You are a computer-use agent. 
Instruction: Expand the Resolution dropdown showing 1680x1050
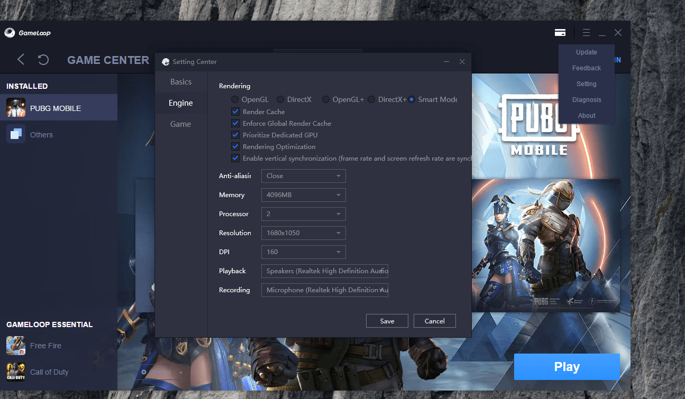click(304, 233)
